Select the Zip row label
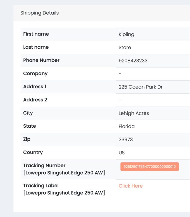 27,139
